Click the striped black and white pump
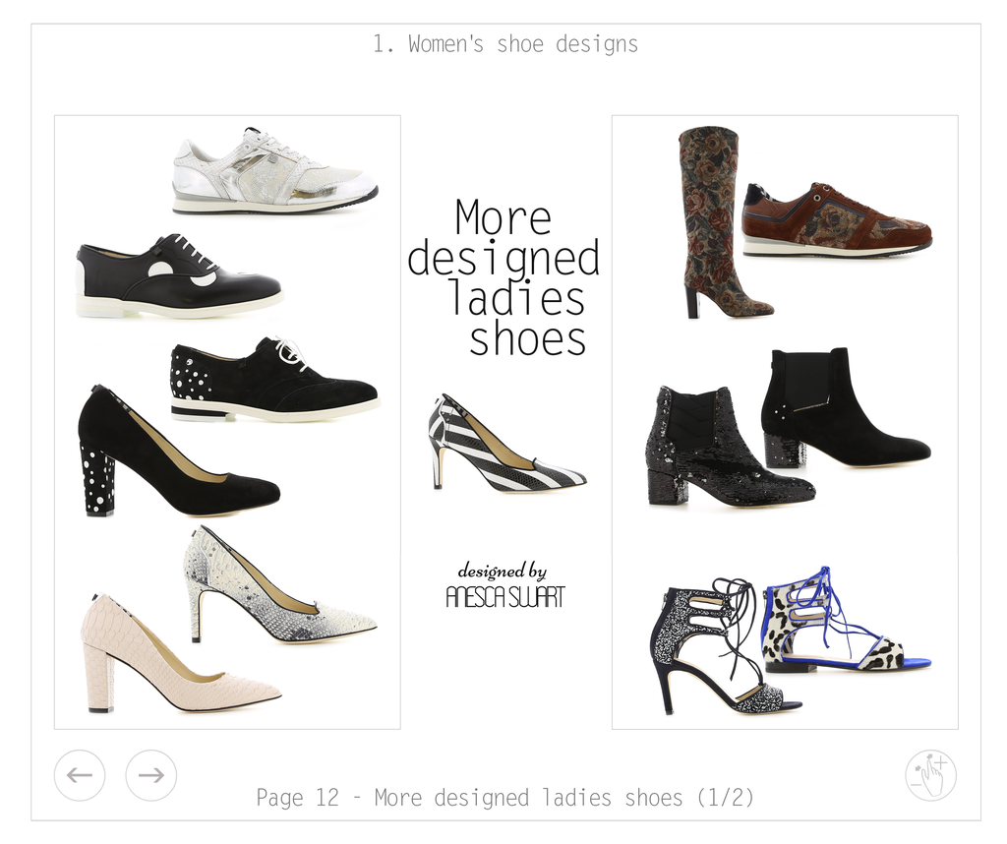1007x844 pixels. point(506,444)
